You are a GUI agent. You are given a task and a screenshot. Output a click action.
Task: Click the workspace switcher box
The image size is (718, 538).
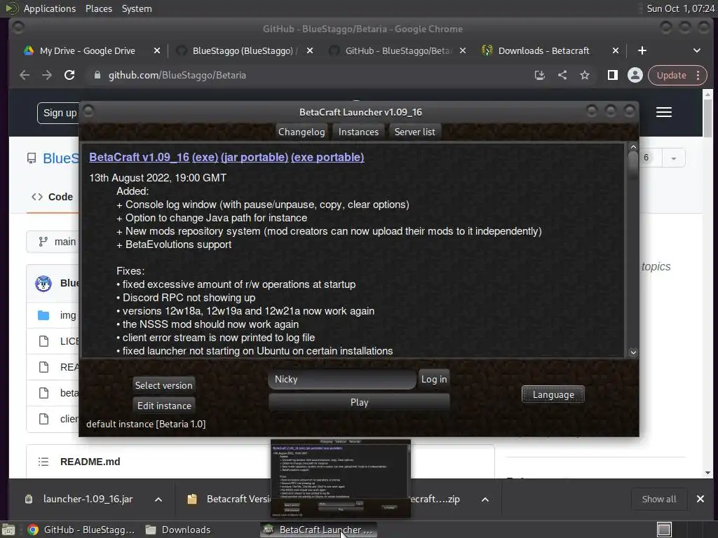(x=664, y=530)
